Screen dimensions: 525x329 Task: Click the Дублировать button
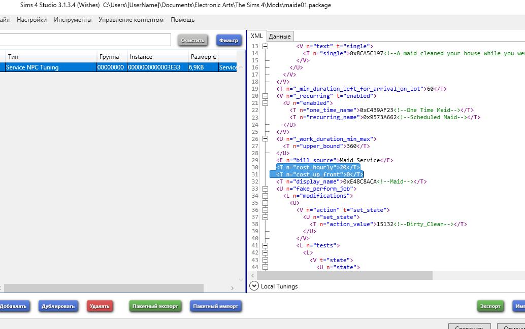[x=57, y=306]
